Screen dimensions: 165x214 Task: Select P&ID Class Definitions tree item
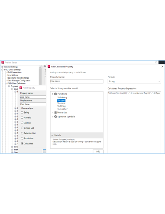coord(16,84)
